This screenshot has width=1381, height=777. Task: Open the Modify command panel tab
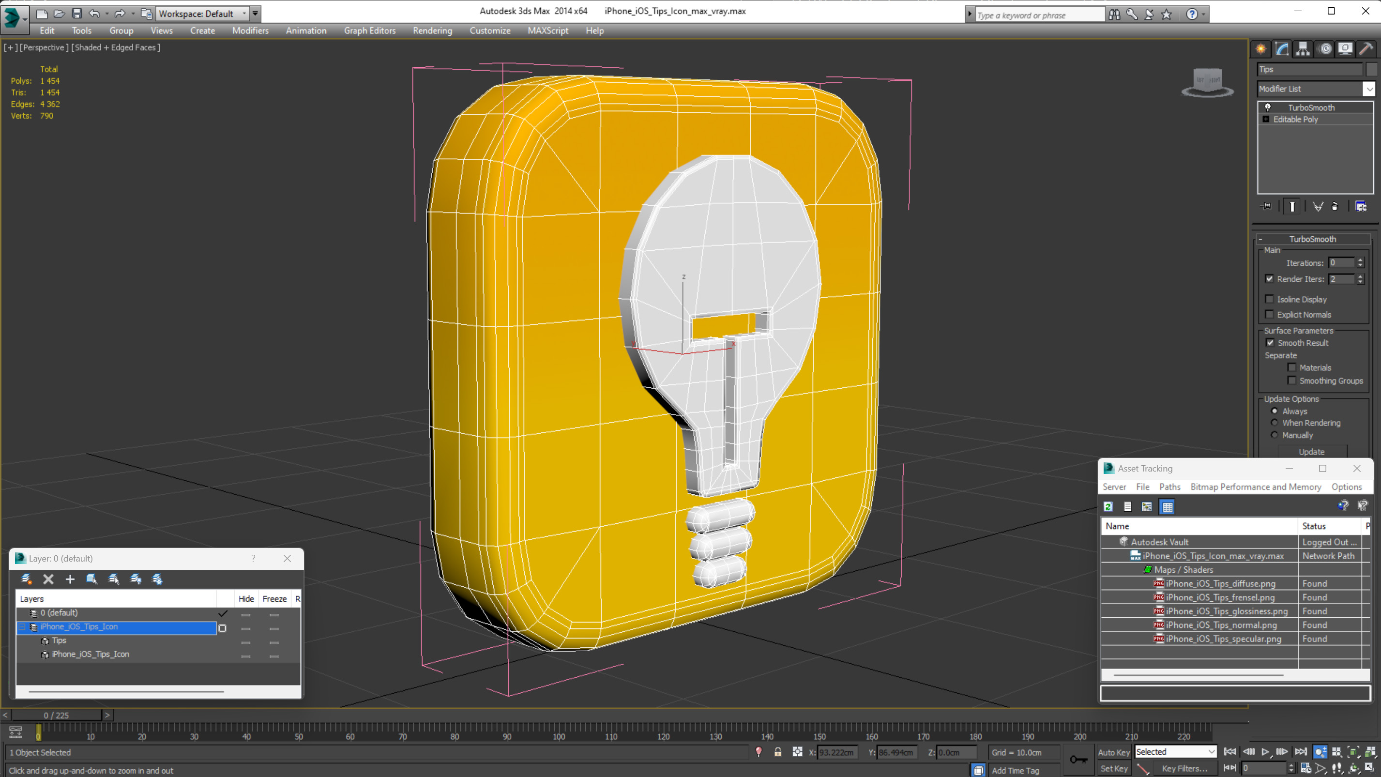[1282, 49]
